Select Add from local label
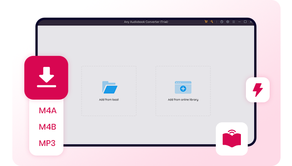The image size is (292, 166). (x=109, y=100)
